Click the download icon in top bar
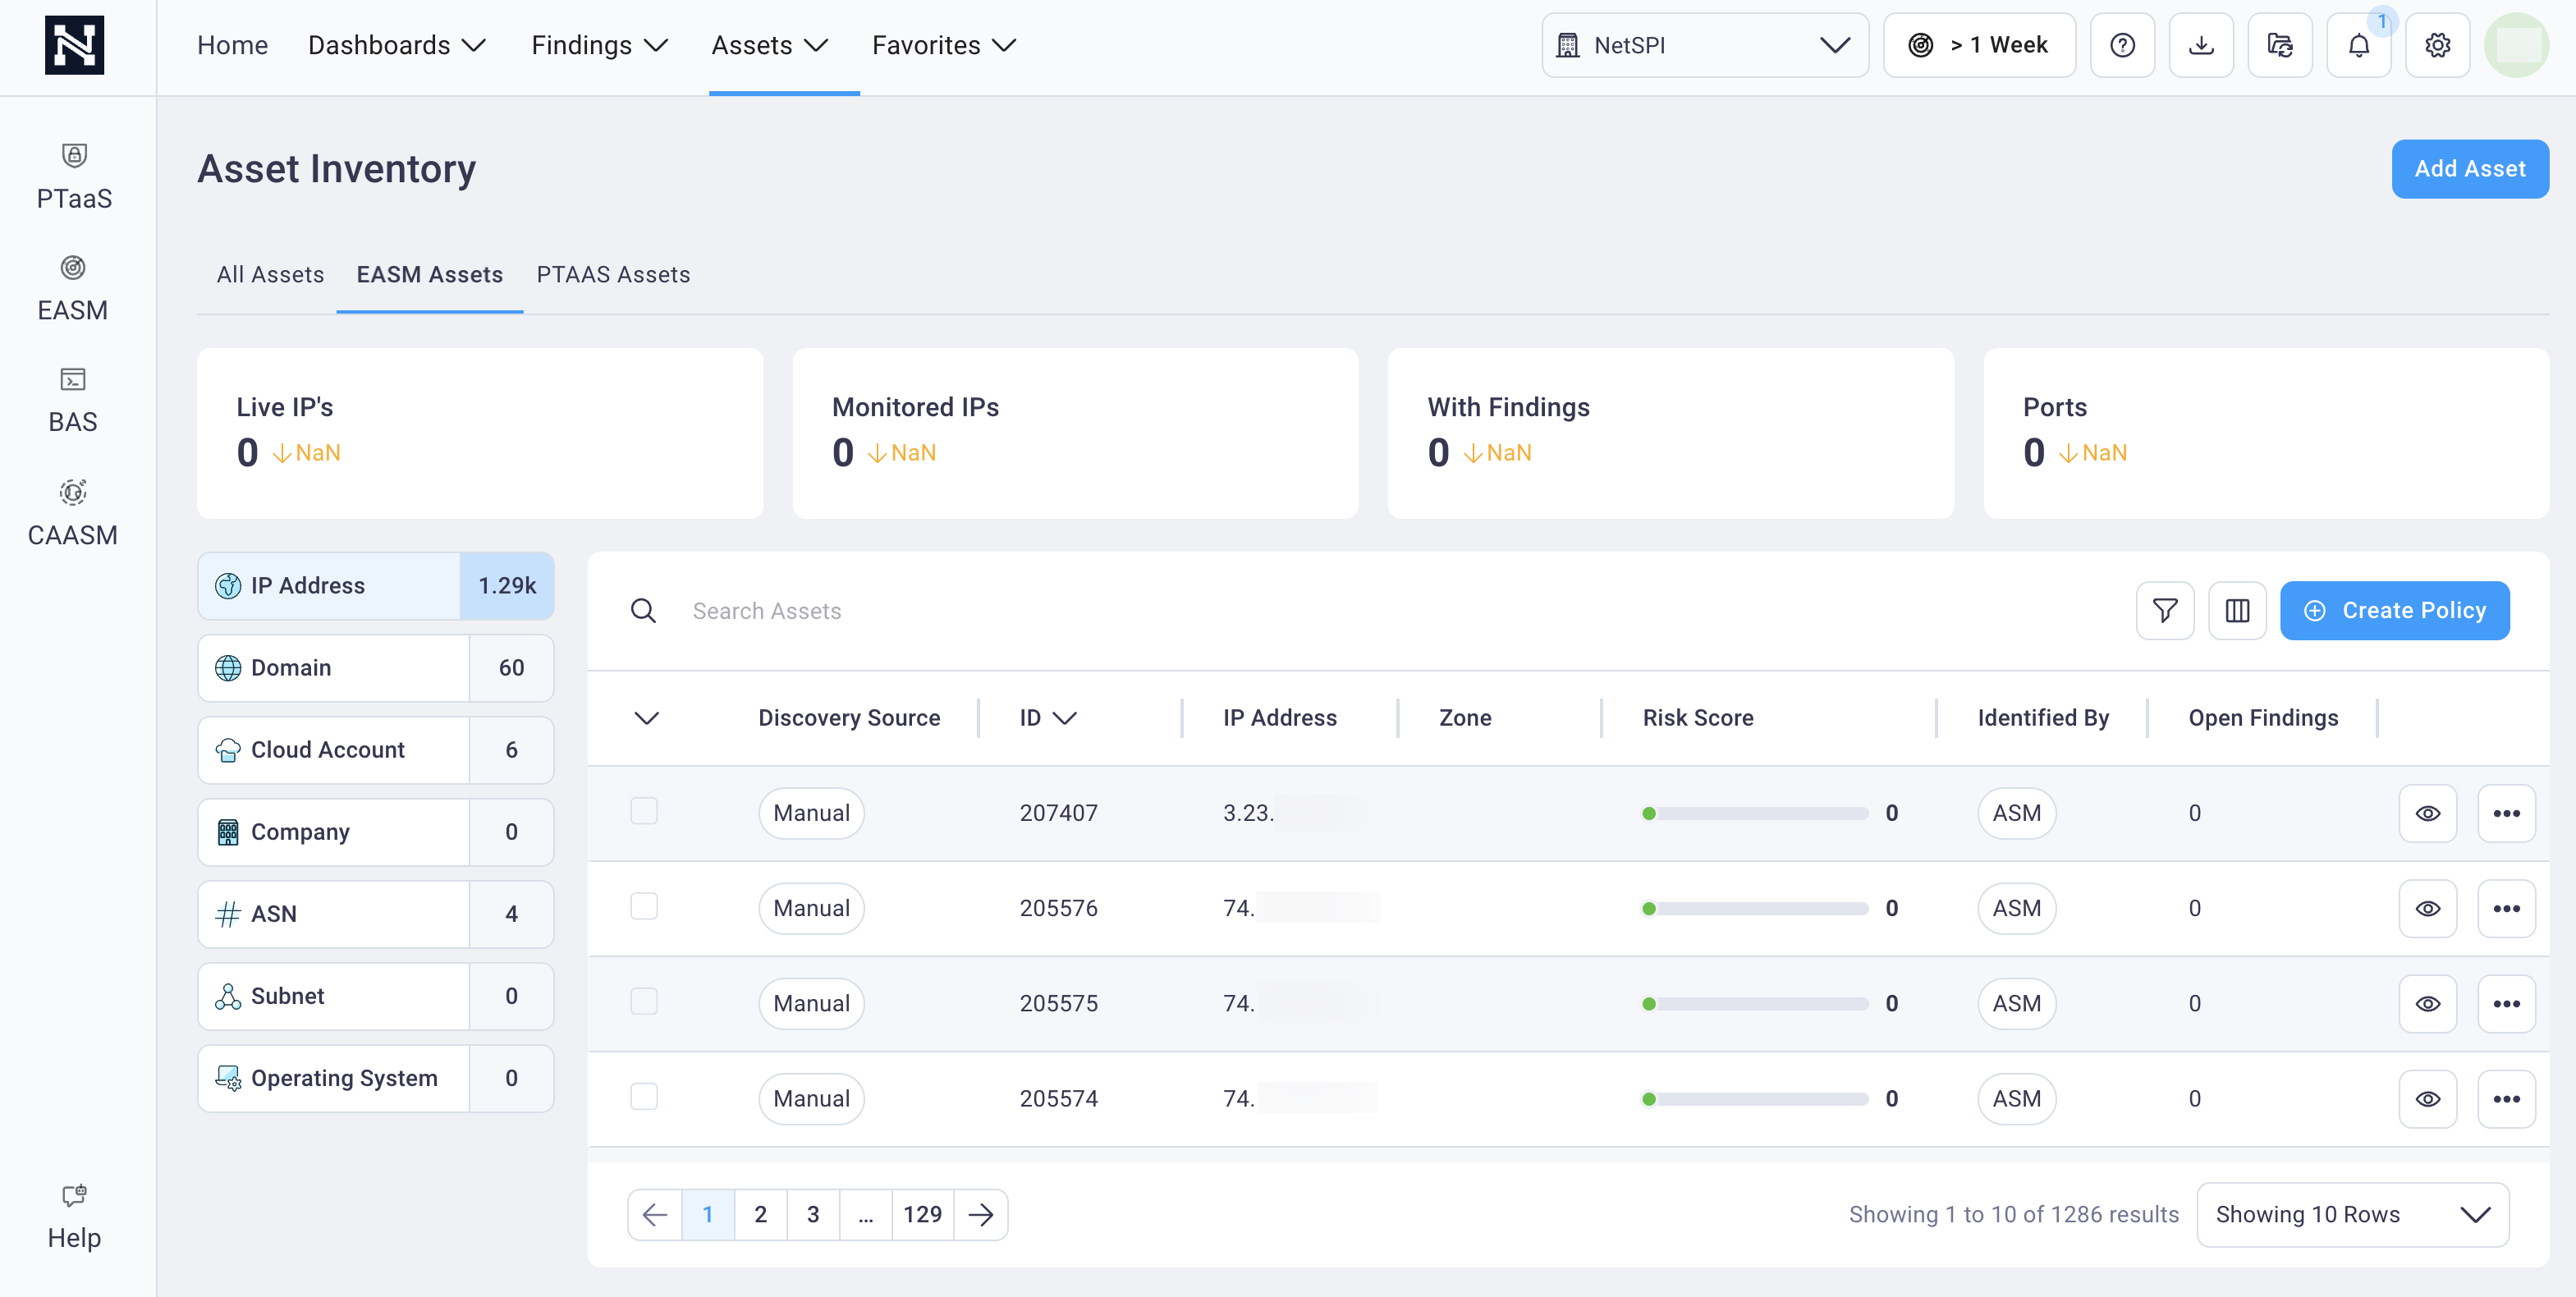Image resolution: width=2576 pixels, height=1297 pixels. pos(2201,44)
